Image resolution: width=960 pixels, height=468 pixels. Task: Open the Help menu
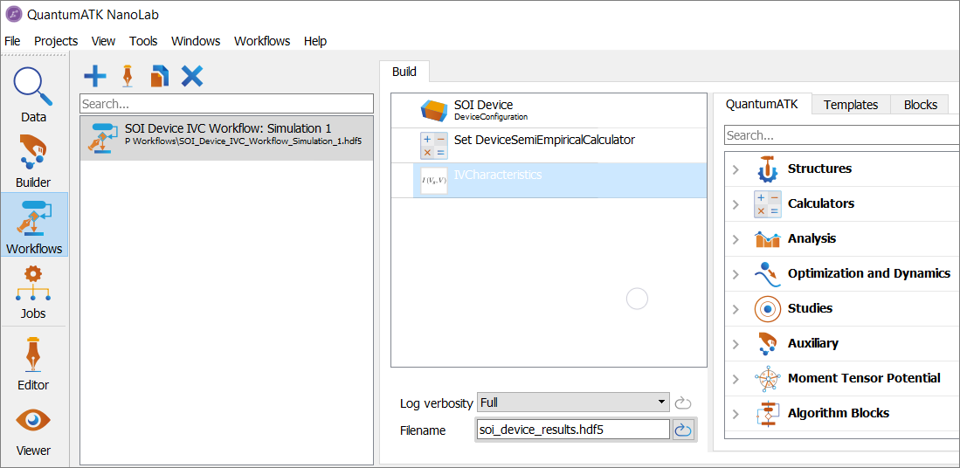click(x=315, y=41)
